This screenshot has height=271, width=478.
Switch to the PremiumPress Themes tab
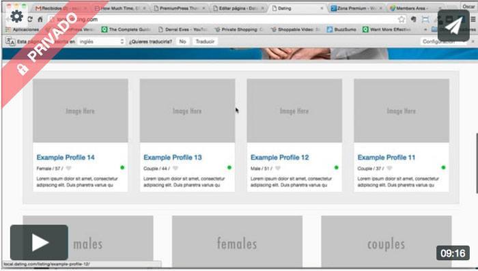tap(179, 8)
